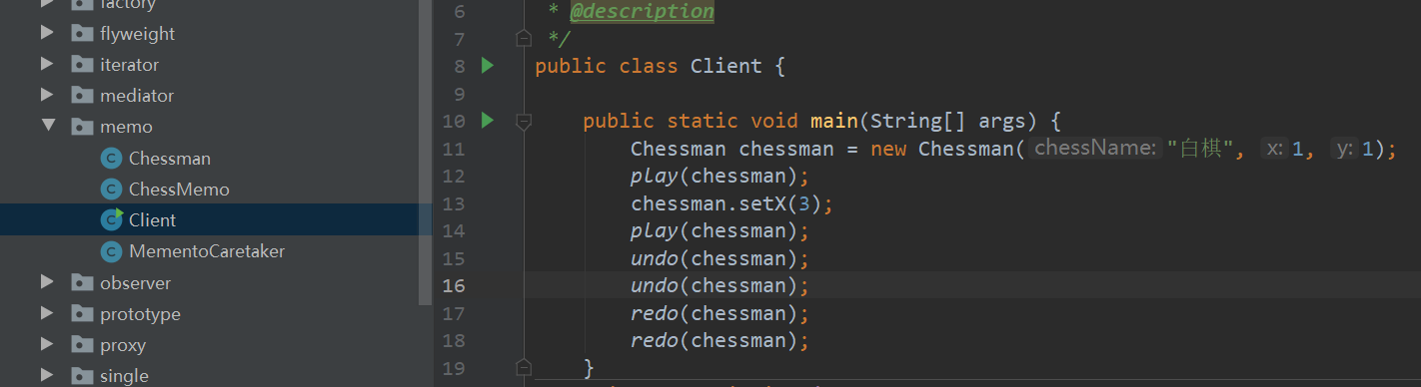Select the memo package label
Viewport: 1421px width, 387px height.
click(x=126, y=127)
